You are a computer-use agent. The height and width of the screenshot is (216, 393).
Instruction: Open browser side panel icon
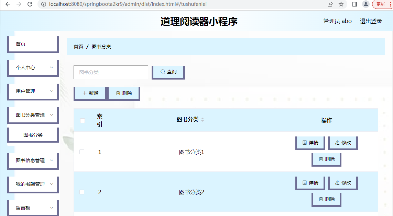pyautogui.click(x=355, y=4)
